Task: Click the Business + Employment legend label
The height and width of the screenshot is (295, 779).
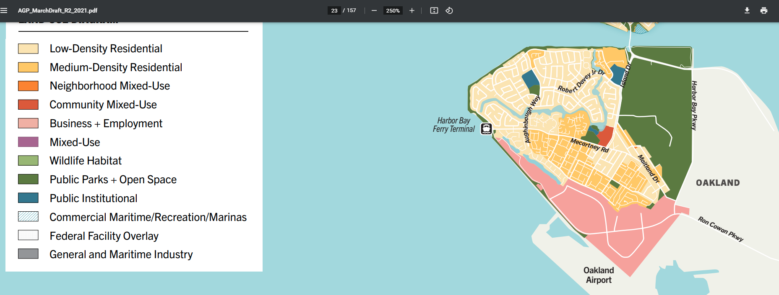Action: coord(106,123)
